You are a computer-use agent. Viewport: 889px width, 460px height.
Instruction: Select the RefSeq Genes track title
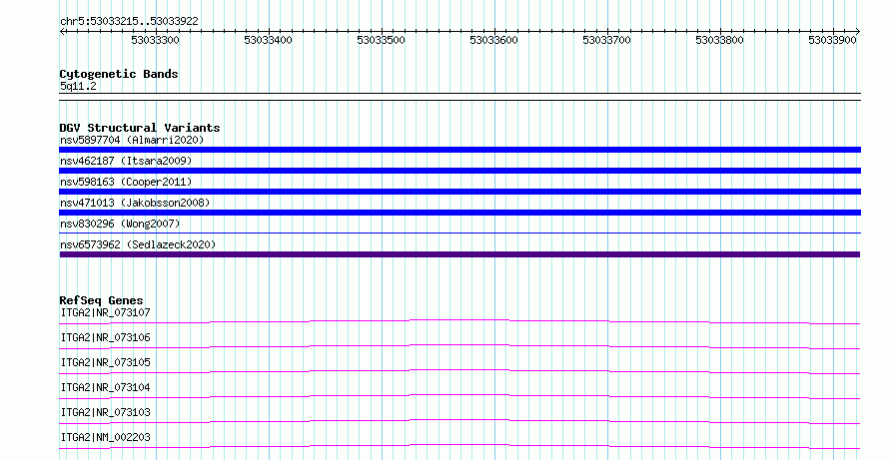(x=102, y=300)
